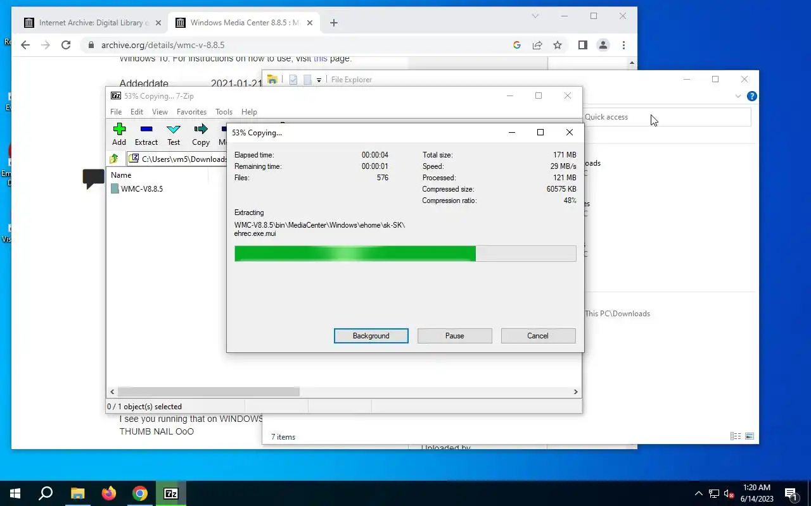Cancel the copying operation

tap(538, 336)
